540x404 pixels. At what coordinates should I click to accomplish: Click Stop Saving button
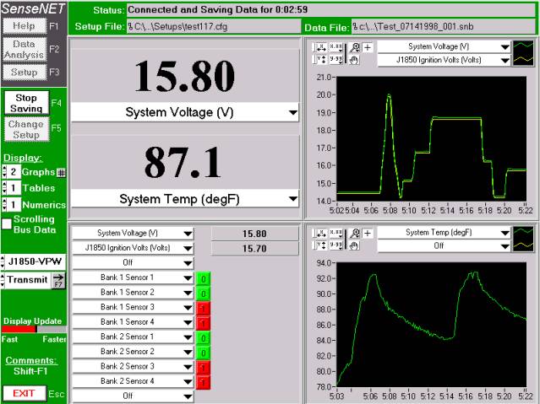[26, 104]
